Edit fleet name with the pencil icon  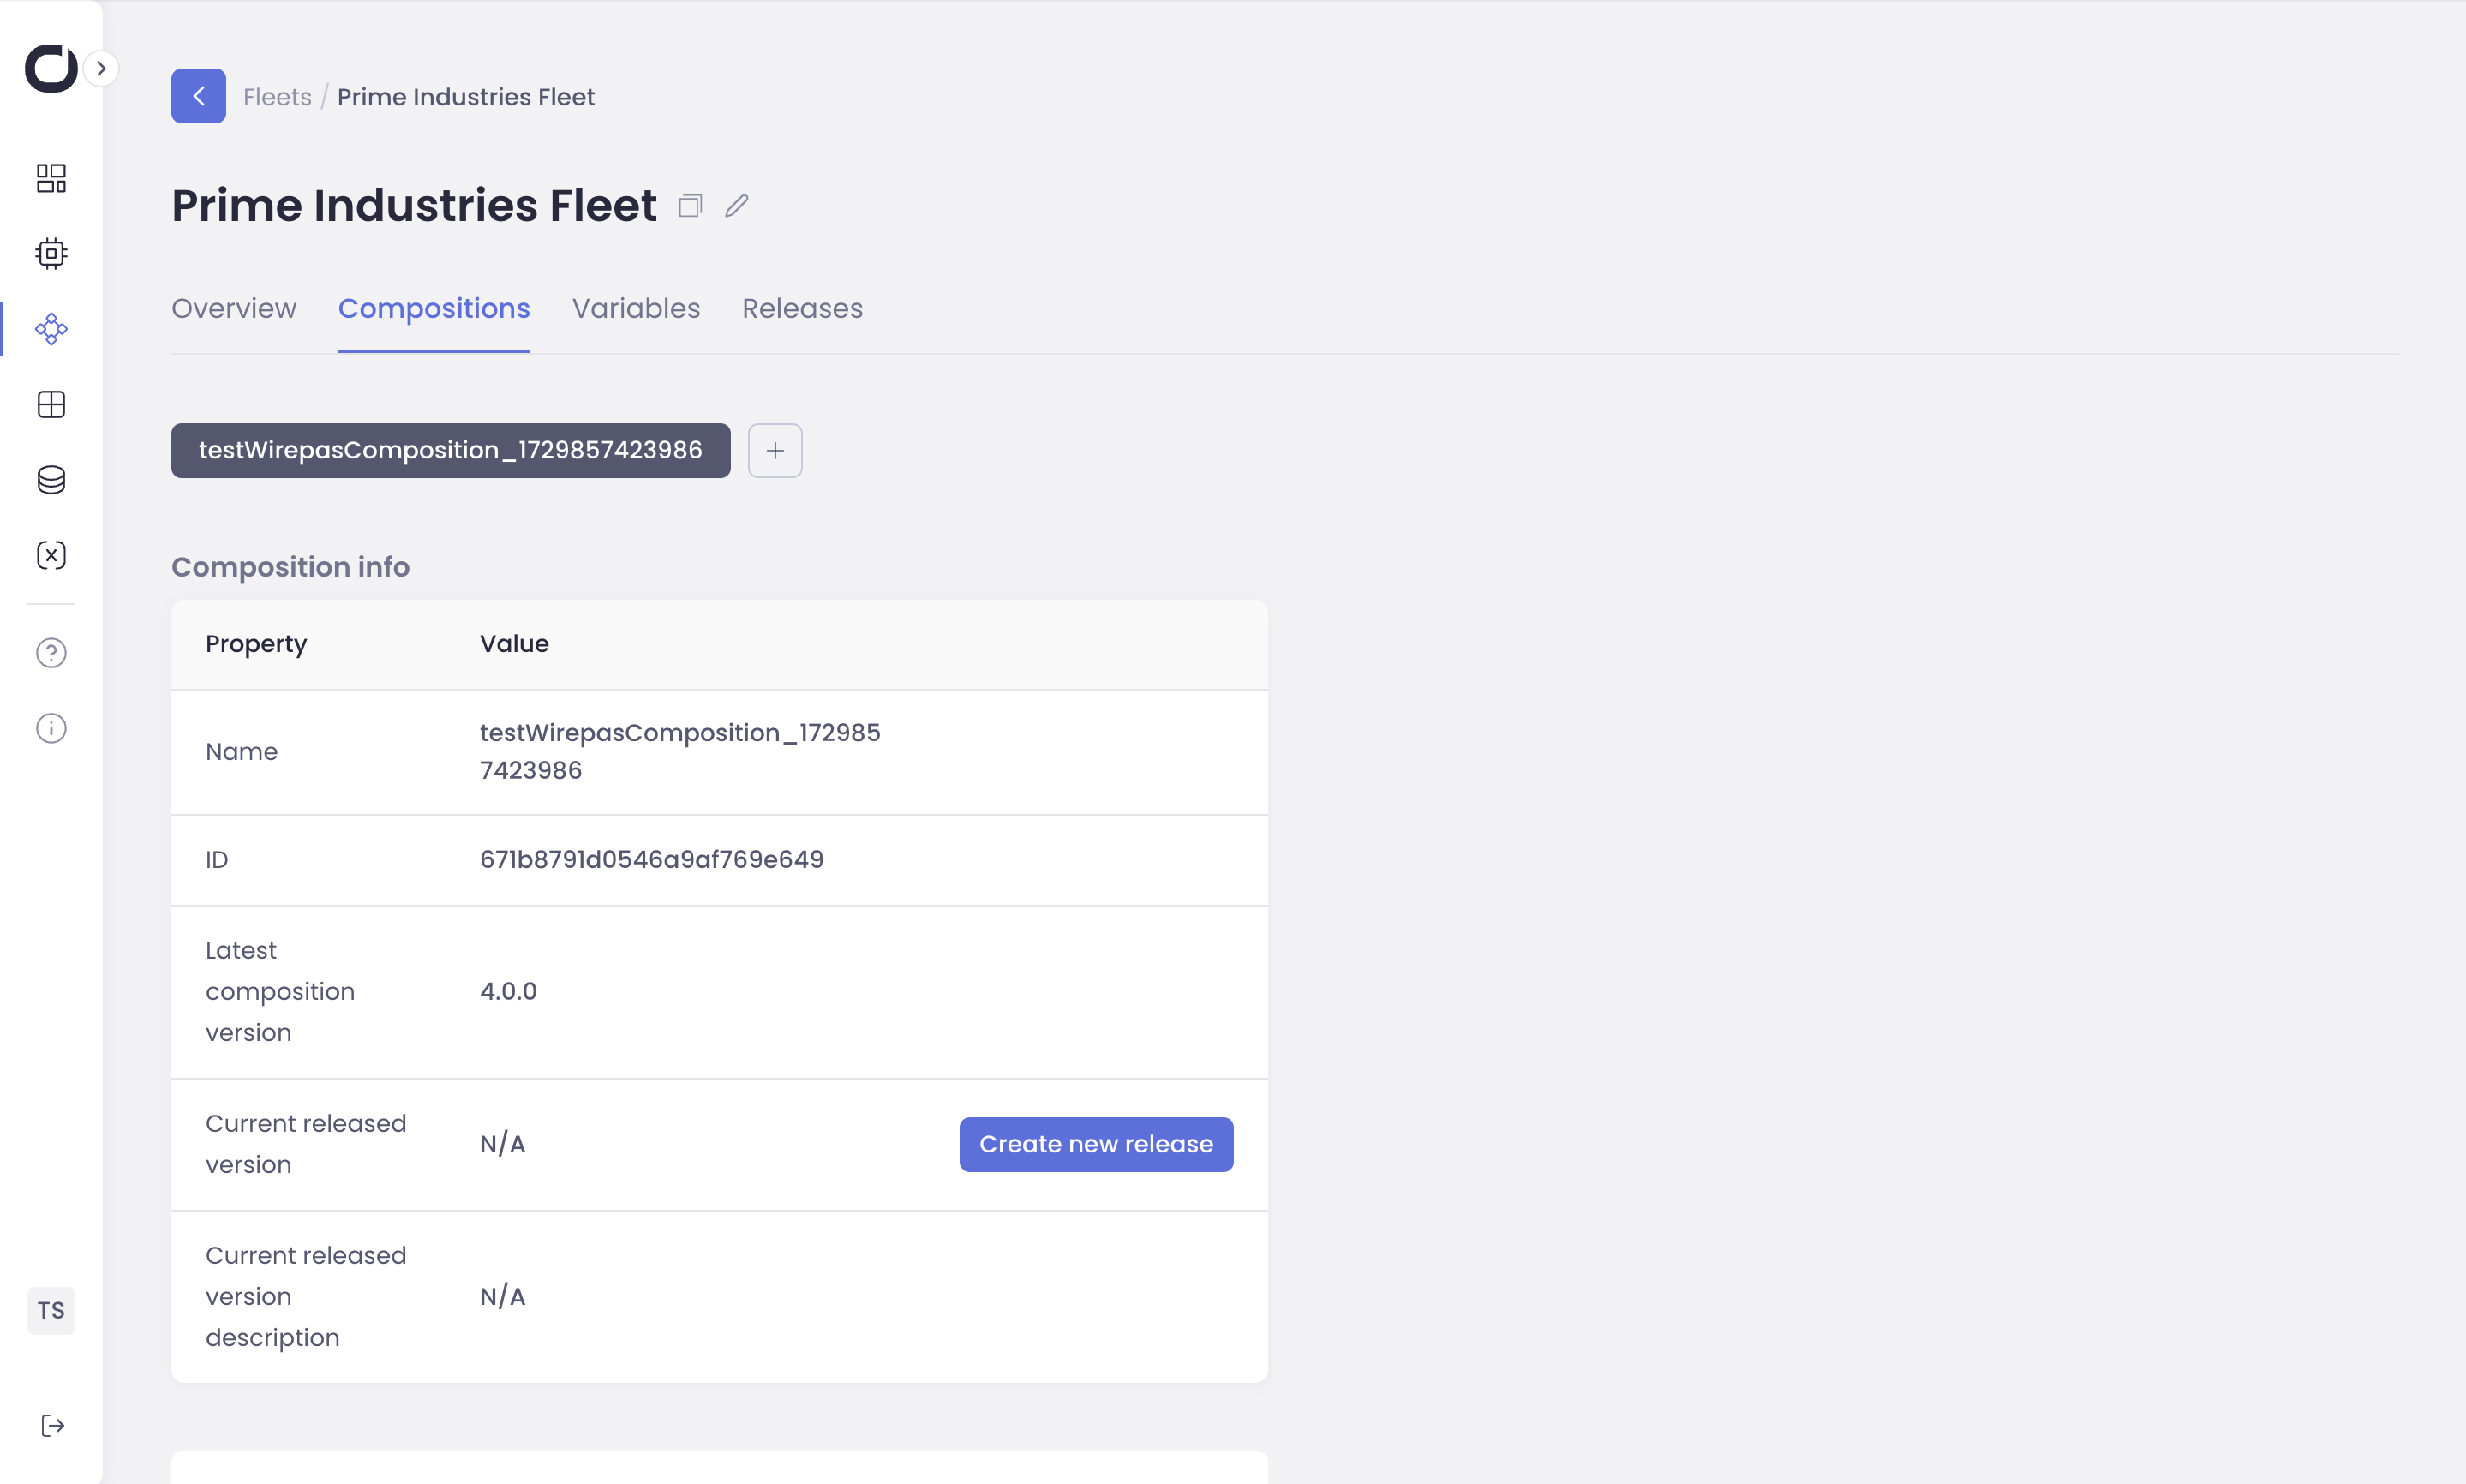coord(737,206)
